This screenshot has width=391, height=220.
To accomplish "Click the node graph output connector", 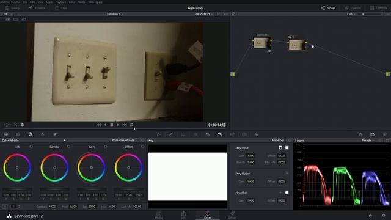I will pyautogui.click(x=388, y=74).
